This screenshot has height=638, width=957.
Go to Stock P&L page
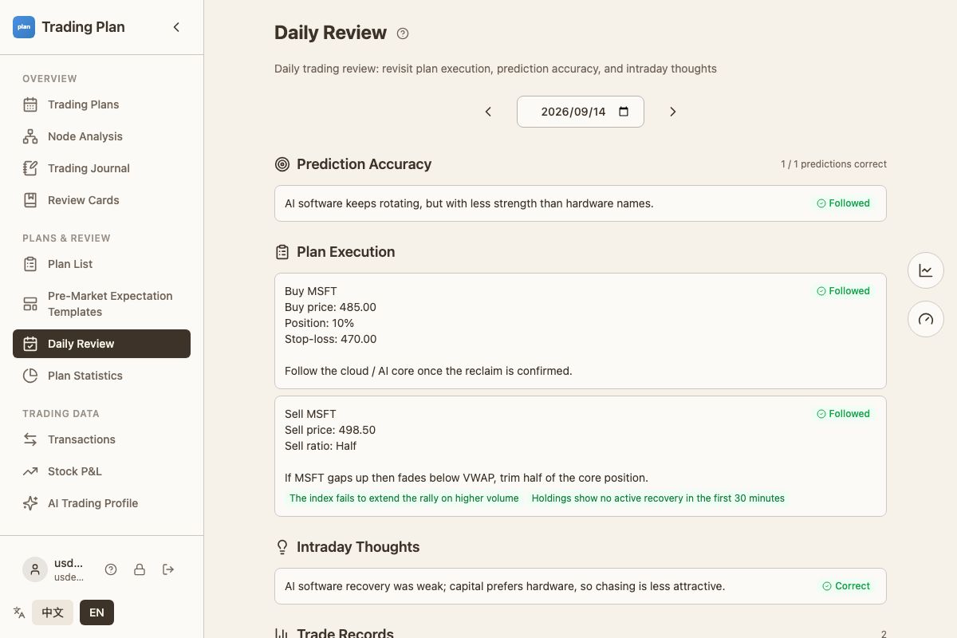tap(101, 471)
